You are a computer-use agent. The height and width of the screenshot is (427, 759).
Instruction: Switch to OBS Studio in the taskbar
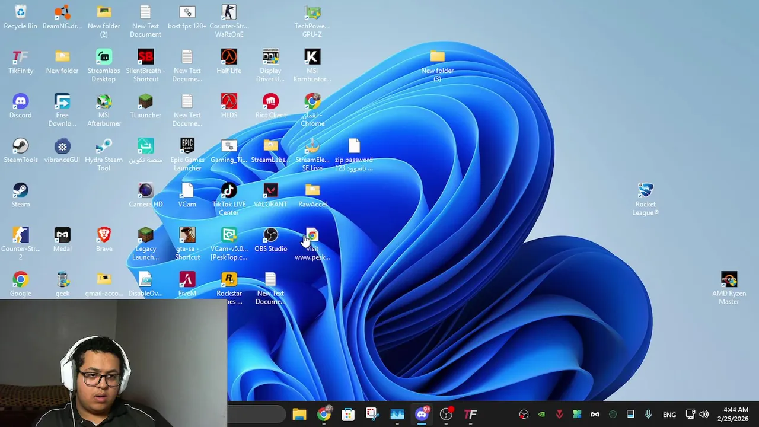pyautogui.click(x=446, y=414)
